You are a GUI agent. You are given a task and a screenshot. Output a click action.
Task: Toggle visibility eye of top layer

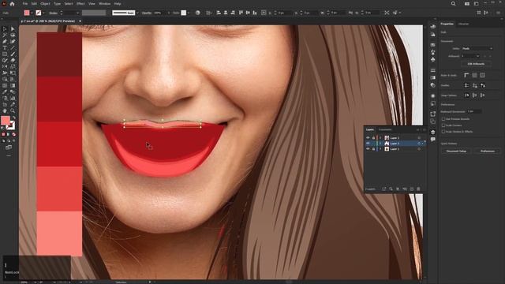click(x=368, y=138)
